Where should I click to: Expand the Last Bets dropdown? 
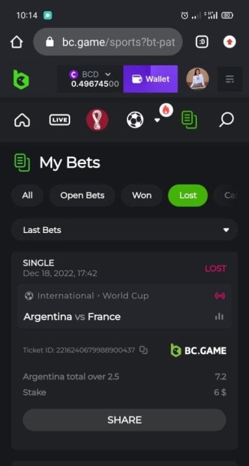[x=124, y=230]
